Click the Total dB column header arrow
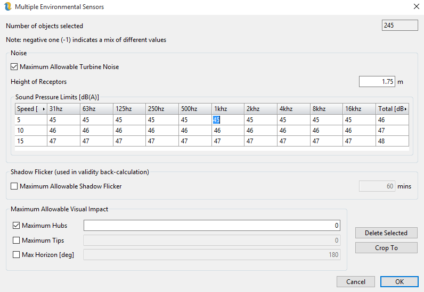This screenshot has width=424, height=292. 406,109
